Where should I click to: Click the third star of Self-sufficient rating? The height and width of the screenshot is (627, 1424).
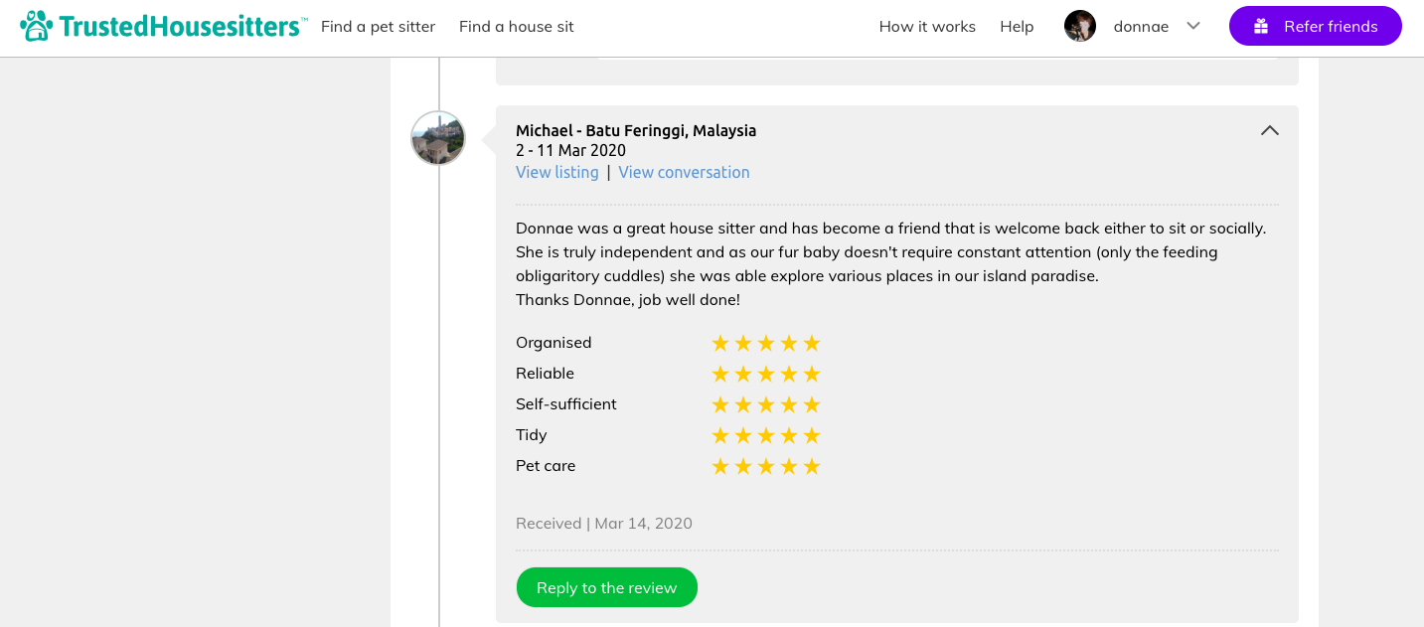(x=766, y=405)
